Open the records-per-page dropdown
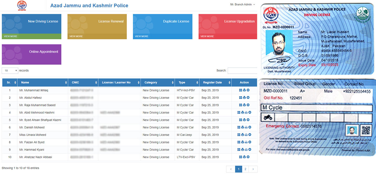Viewport: 376px width, 182px height. pyautogui.click(x=10, y=71)
